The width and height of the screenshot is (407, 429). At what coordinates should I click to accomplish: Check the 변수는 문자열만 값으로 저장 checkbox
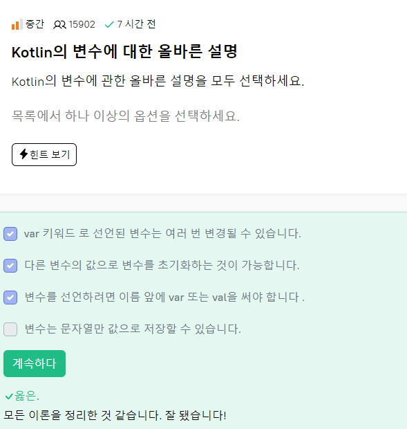coord(10,329)
